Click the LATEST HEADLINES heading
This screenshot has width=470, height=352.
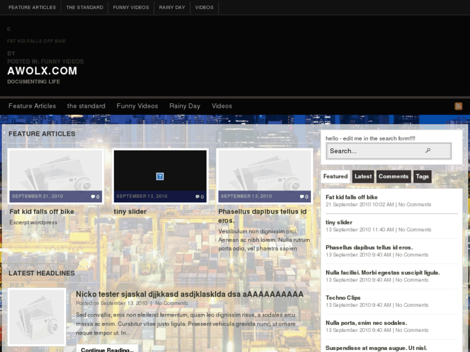point(41,273)
